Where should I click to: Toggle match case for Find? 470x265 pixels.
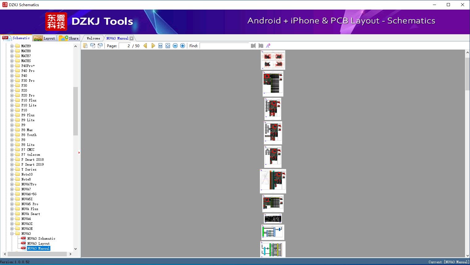(x=268, y=46)
